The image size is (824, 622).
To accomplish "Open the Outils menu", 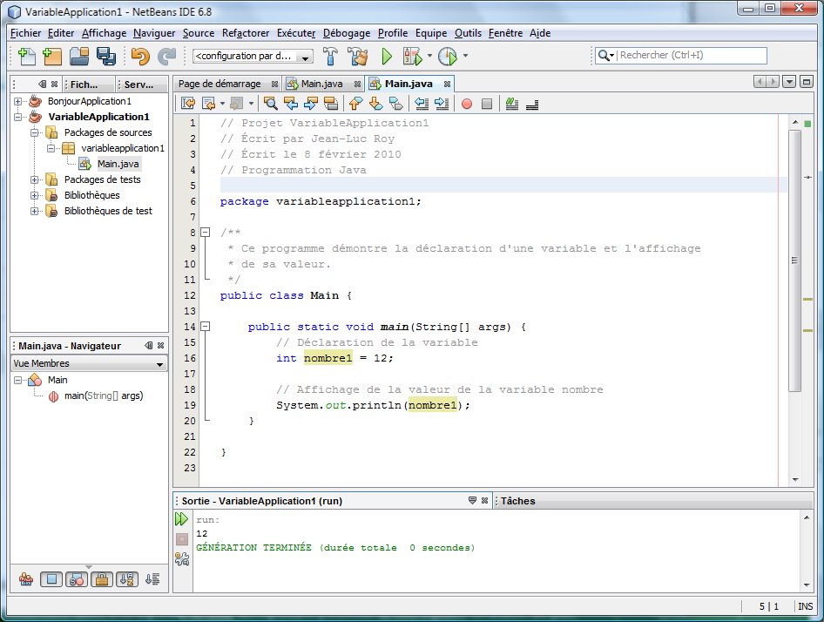I will 469,33.
